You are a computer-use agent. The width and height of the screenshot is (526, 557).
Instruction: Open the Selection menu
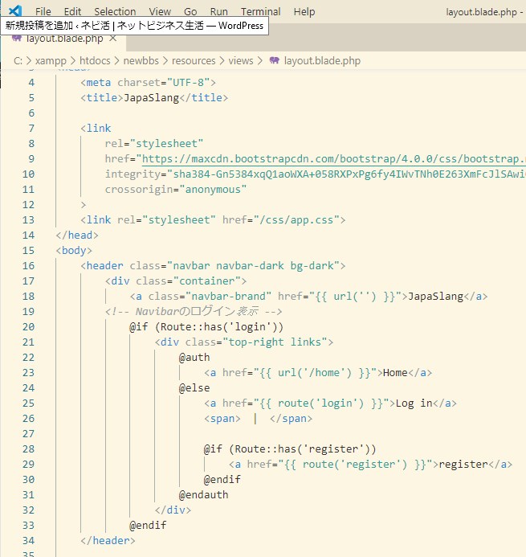115,12
